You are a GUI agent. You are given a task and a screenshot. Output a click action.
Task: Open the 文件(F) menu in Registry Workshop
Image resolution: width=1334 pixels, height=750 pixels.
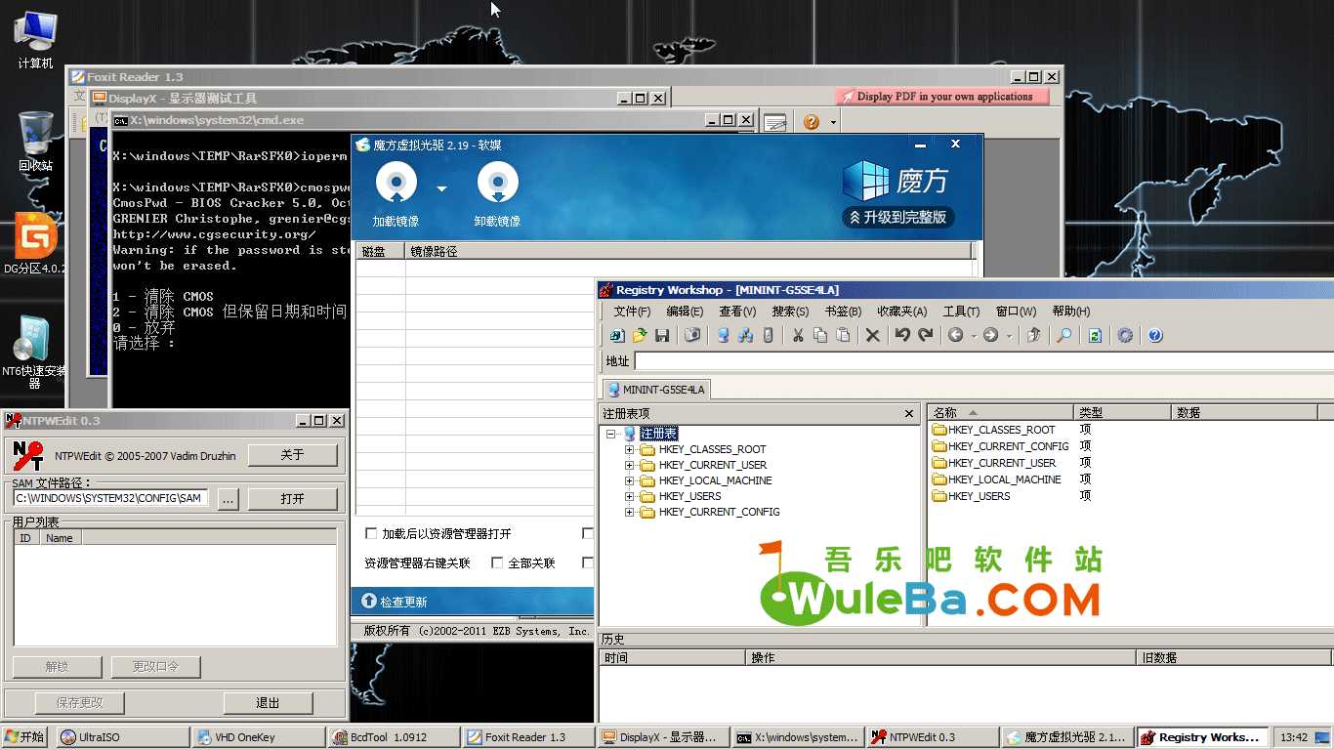click(x=632, y=312)
